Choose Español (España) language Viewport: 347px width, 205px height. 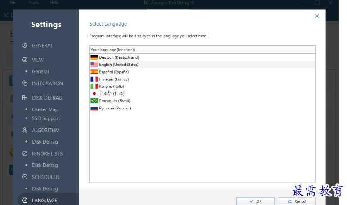click(x=202, y=72)
